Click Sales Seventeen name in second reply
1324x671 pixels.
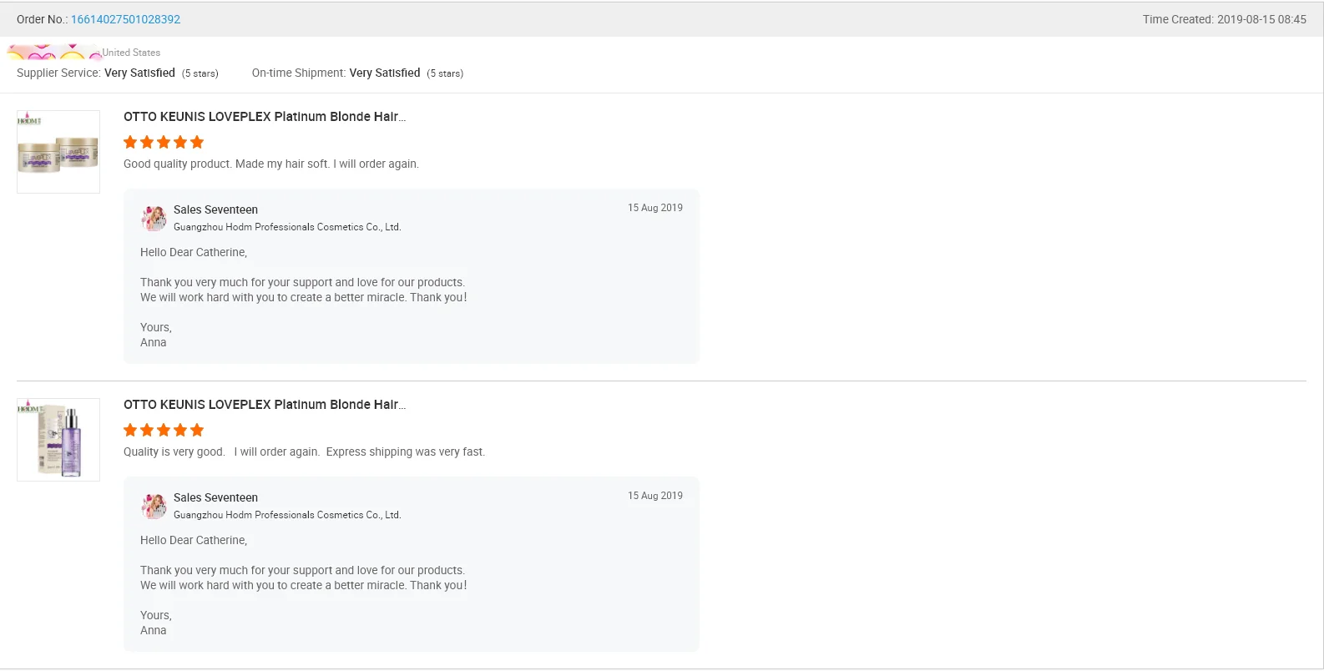coord(215,497)
